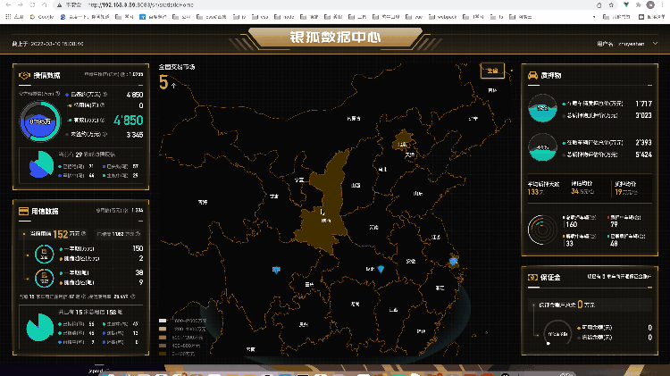Toggle the lightest map legend swatch
The image size is (670, 376).
point(163,321)
